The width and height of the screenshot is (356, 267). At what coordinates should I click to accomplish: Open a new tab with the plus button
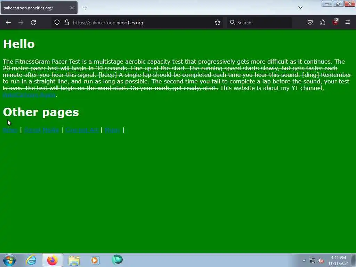click(x=85, y=8)
